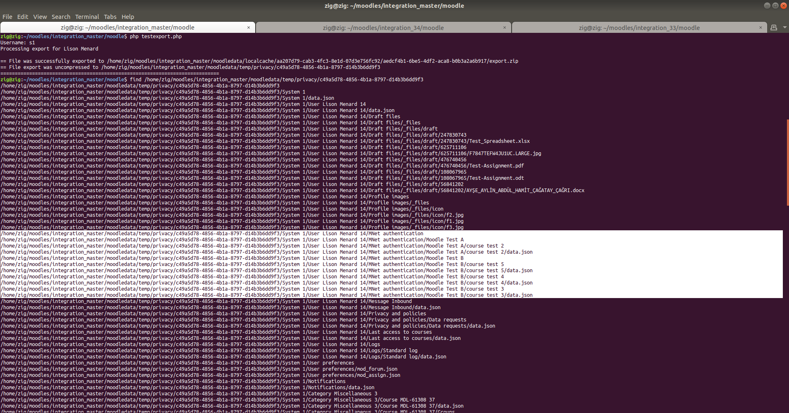
Task: Open the Edit menu
Action: click(x=23, y=17)
